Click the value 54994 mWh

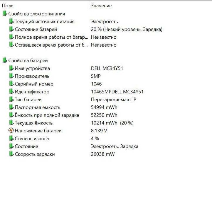pyautogui.click(x=104, y=107)
